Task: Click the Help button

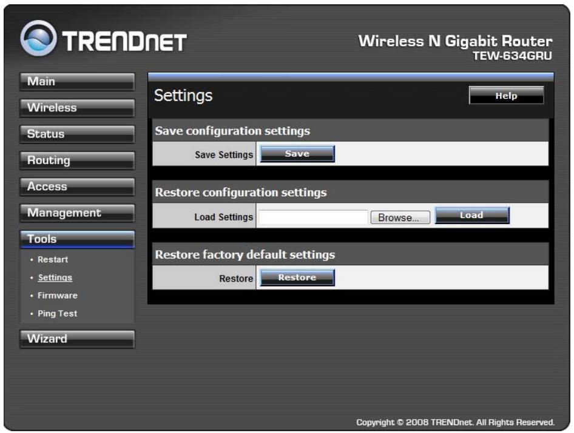Action: click(x=506, y=95)
